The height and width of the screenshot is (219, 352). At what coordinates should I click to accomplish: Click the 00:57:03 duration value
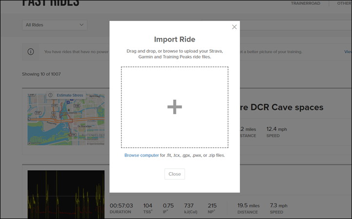(x=121, y=205)
